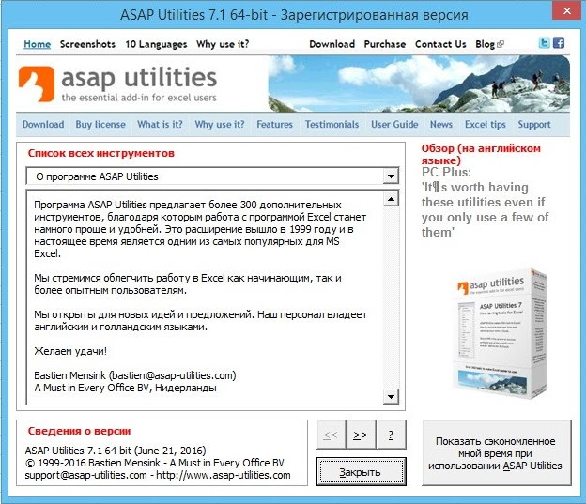586x504 pixels.
Task: Click the 'Список всех инструментов' heading
Action: 100,153
